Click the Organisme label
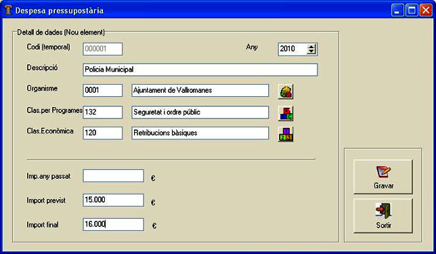Viewport: 436px width, 254px height. (42, 89)
